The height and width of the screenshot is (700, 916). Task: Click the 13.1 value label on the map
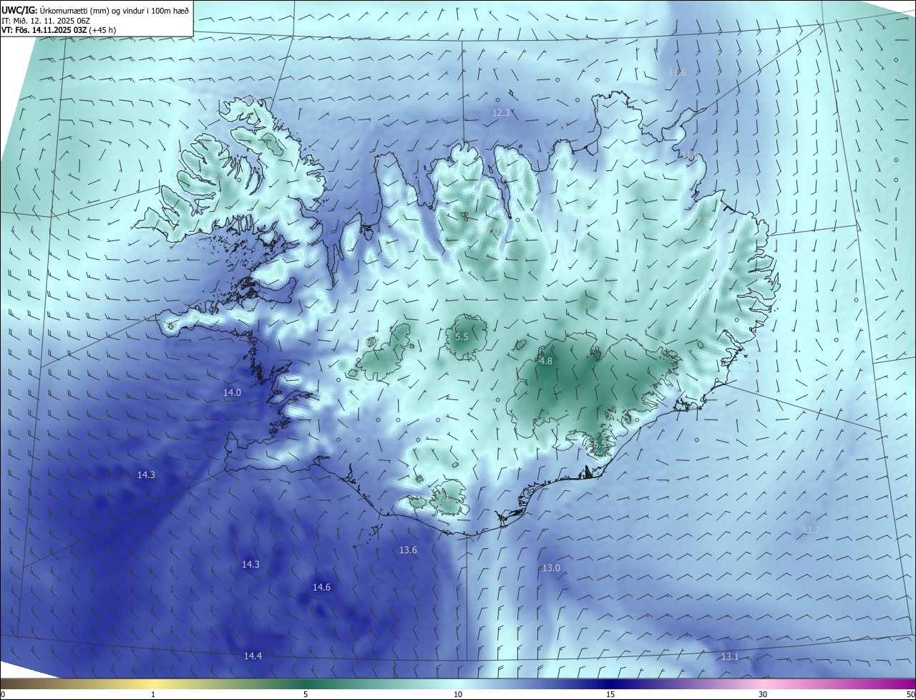729,657
